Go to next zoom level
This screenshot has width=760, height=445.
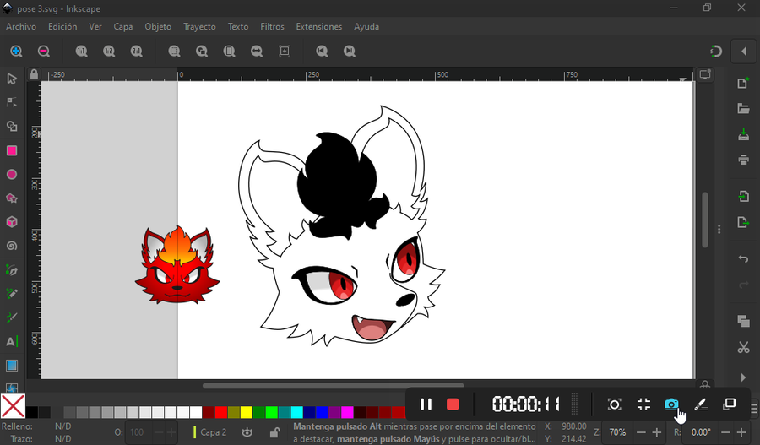pos(350,51)
